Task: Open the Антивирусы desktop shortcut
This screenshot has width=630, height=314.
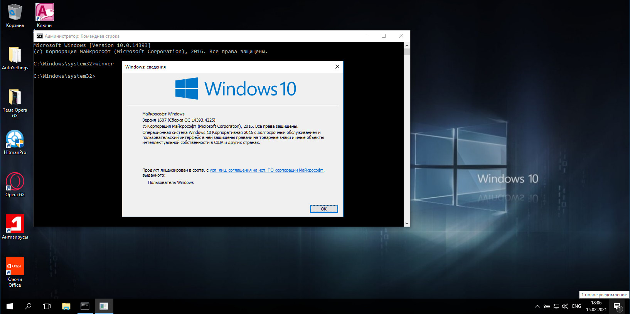Action: click(15, 224)
